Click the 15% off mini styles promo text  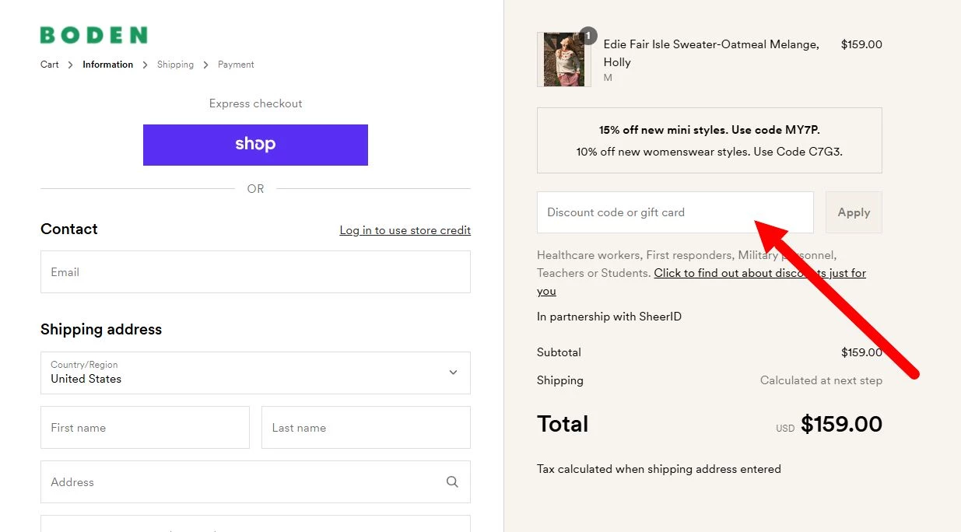[710, 130]
